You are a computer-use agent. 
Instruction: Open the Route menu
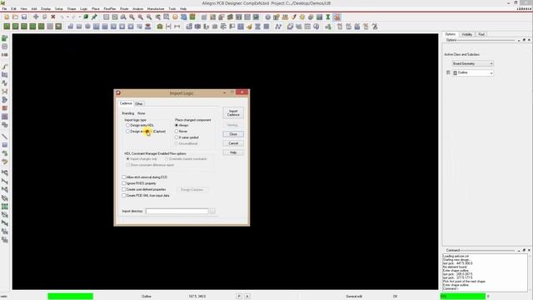[124, 8]
